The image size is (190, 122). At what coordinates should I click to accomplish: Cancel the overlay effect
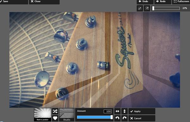point(142,118)
